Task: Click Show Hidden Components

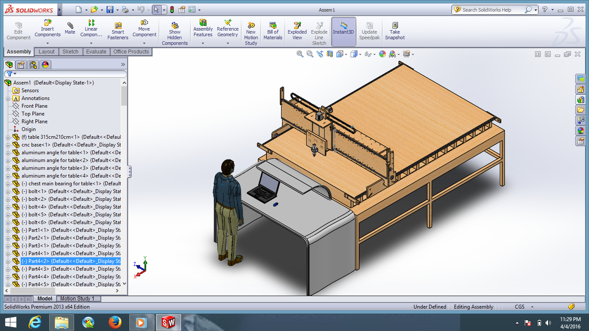Action: pyautogui.click(x=175, y=34)
